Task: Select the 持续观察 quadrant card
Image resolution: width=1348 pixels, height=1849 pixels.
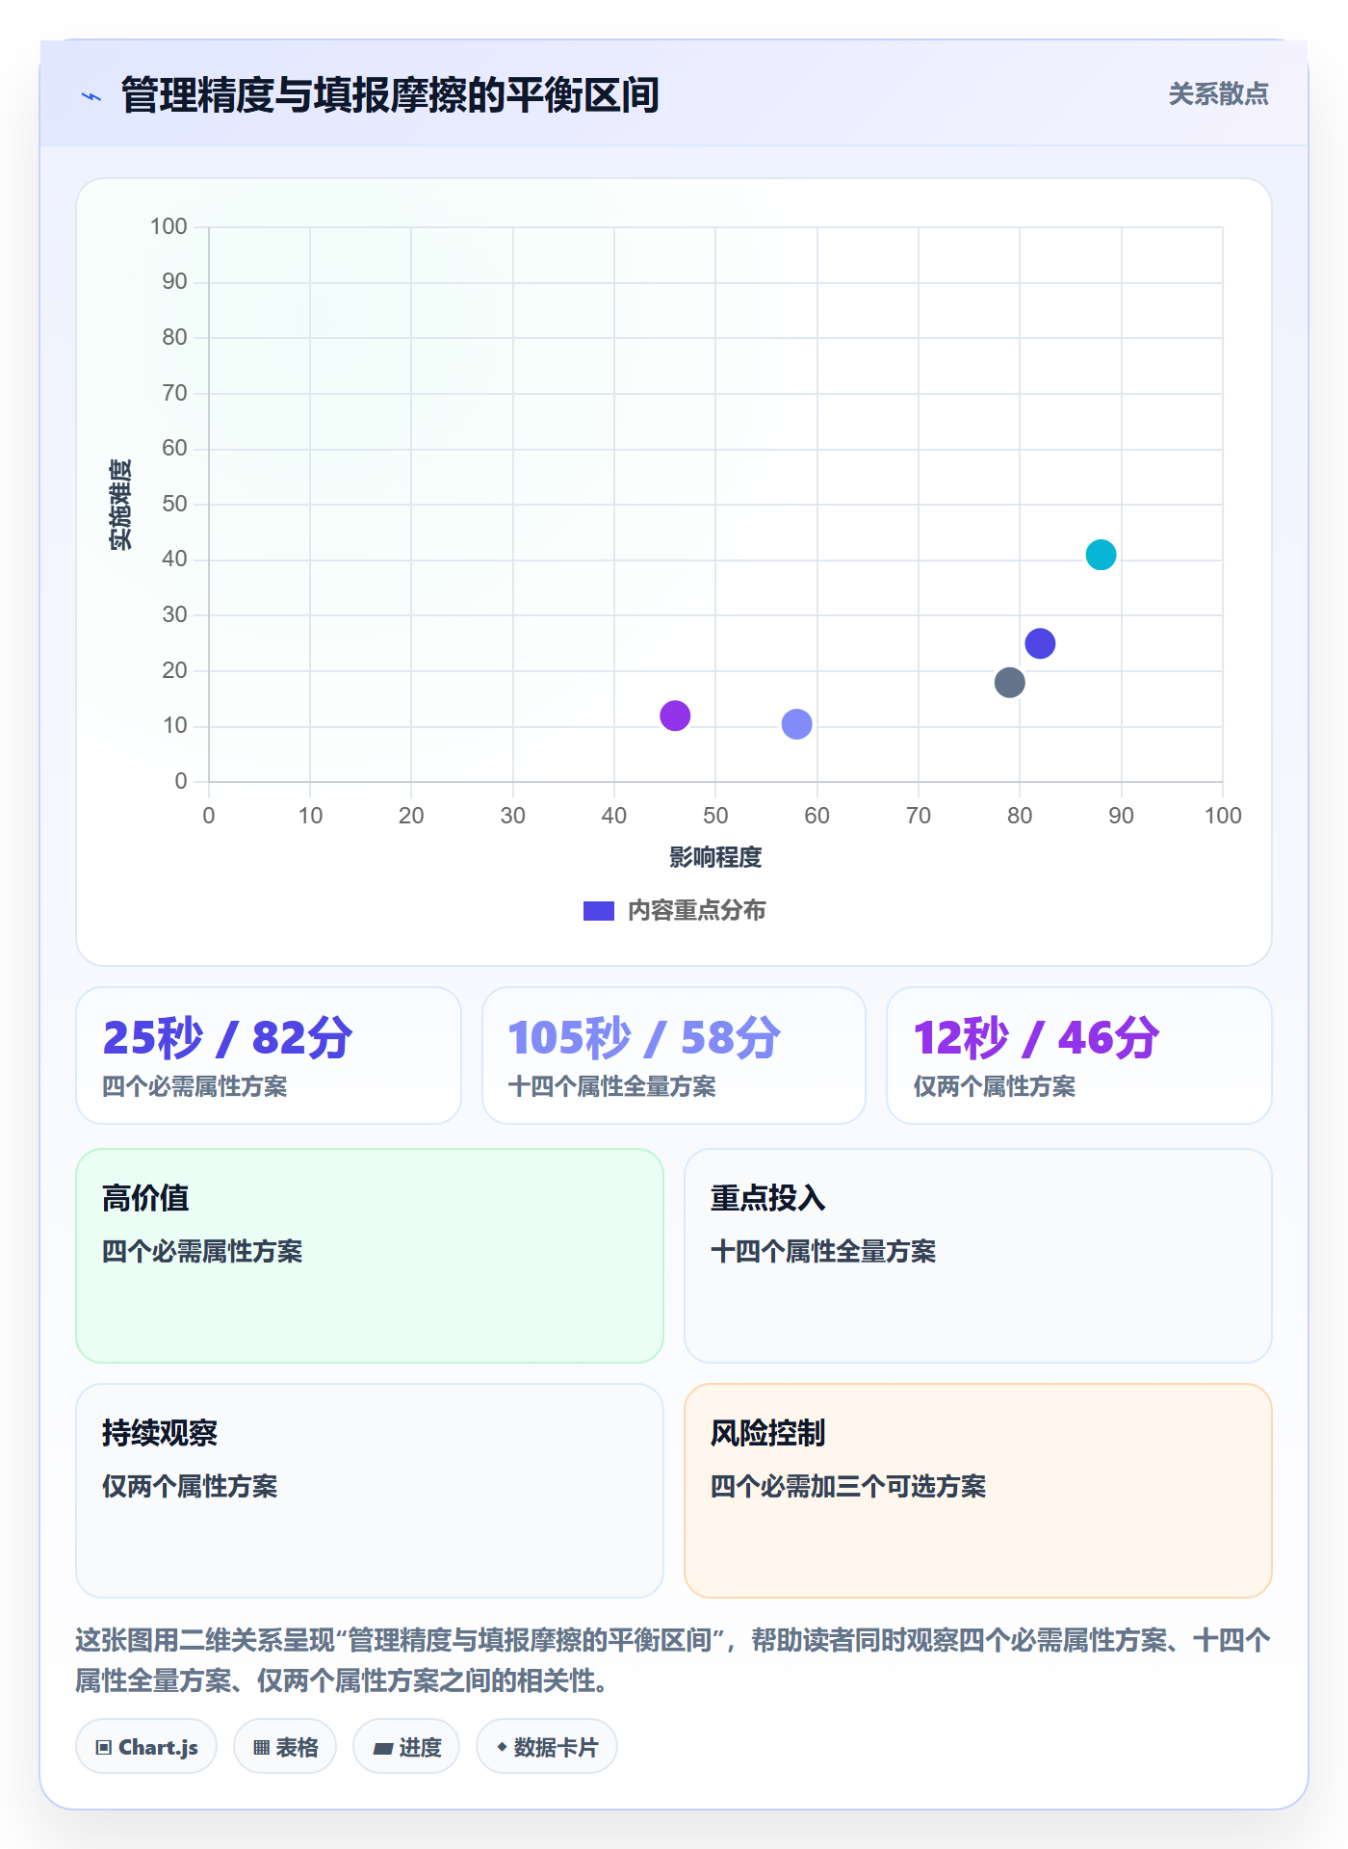Action: click(370, 1491)
